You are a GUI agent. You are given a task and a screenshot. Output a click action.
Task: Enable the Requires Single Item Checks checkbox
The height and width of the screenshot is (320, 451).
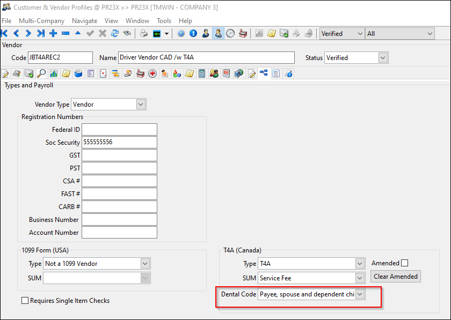coord(25,301)
